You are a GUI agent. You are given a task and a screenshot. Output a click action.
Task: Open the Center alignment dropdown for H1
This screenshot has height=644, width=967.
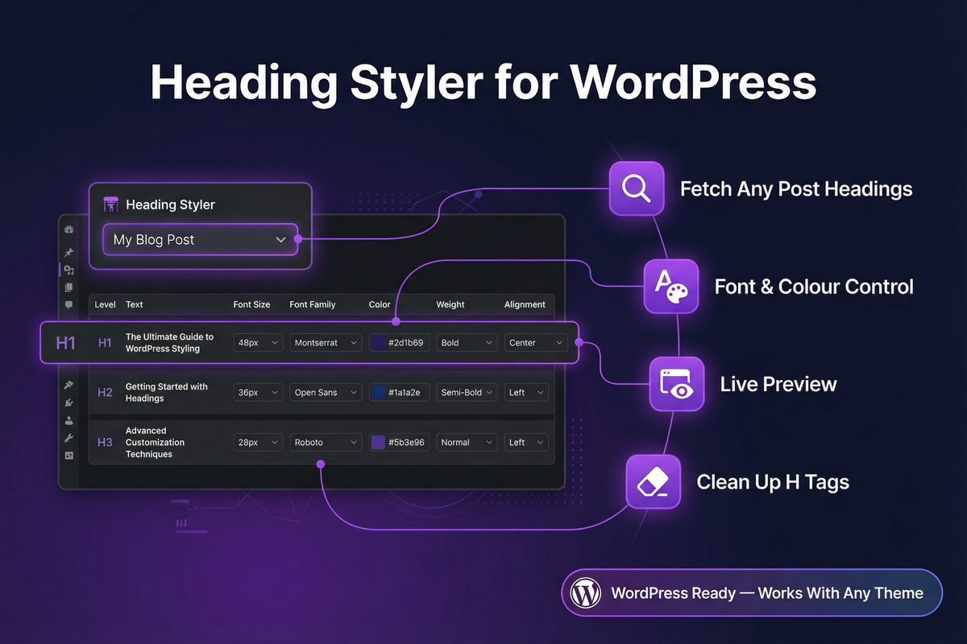click(x=535, y=343)
